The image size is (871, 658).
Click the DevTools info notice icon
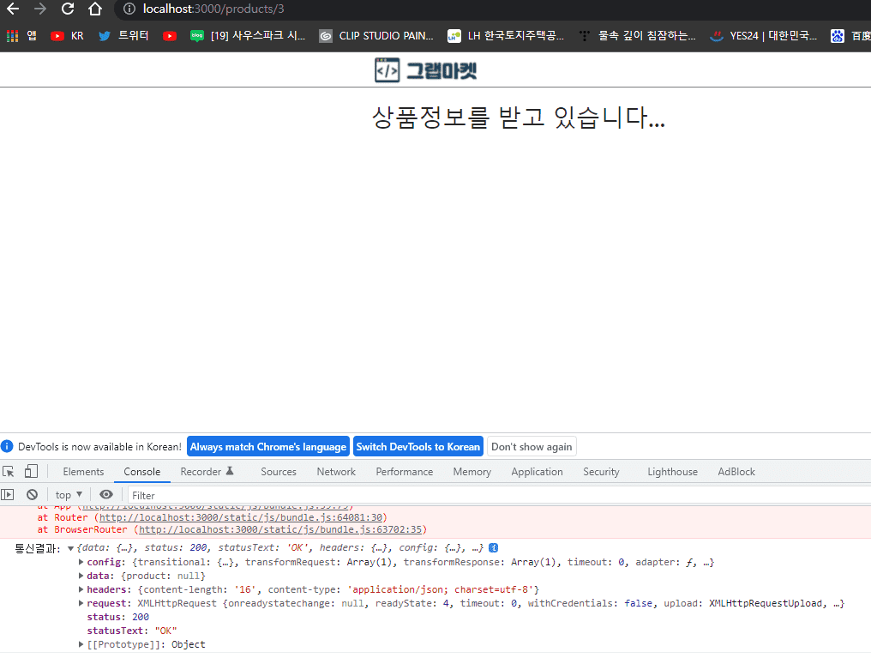pos(7,446)
